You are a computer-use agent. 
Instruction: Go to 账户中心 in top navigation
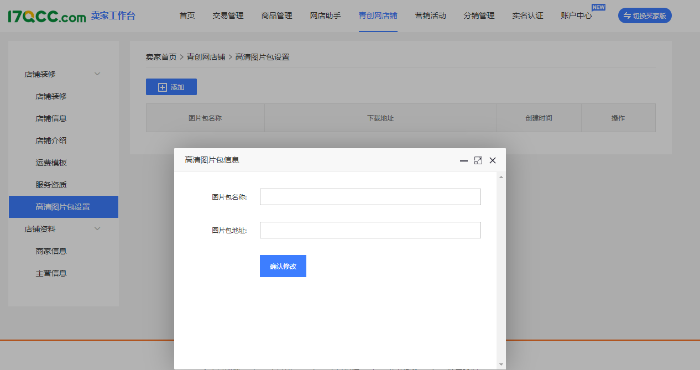pos(576,15)
